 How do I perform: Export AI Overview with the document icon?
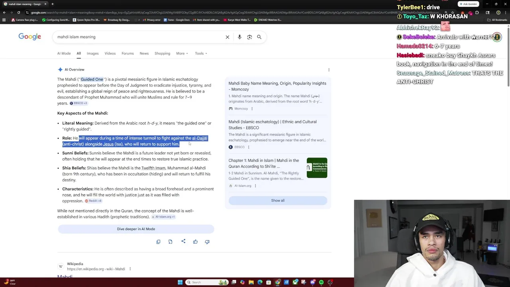170,242
